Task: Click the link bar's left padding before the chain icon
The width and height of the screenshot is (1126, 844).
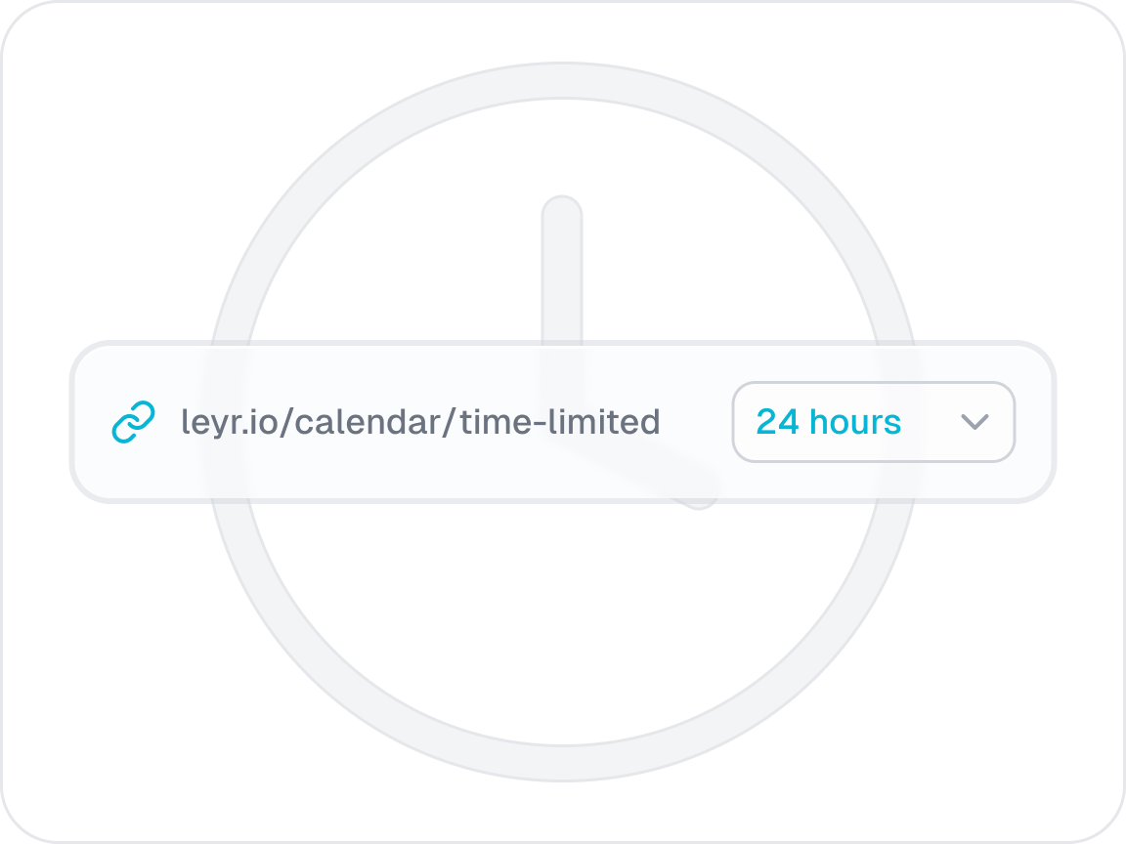Action: pos(92,422)
